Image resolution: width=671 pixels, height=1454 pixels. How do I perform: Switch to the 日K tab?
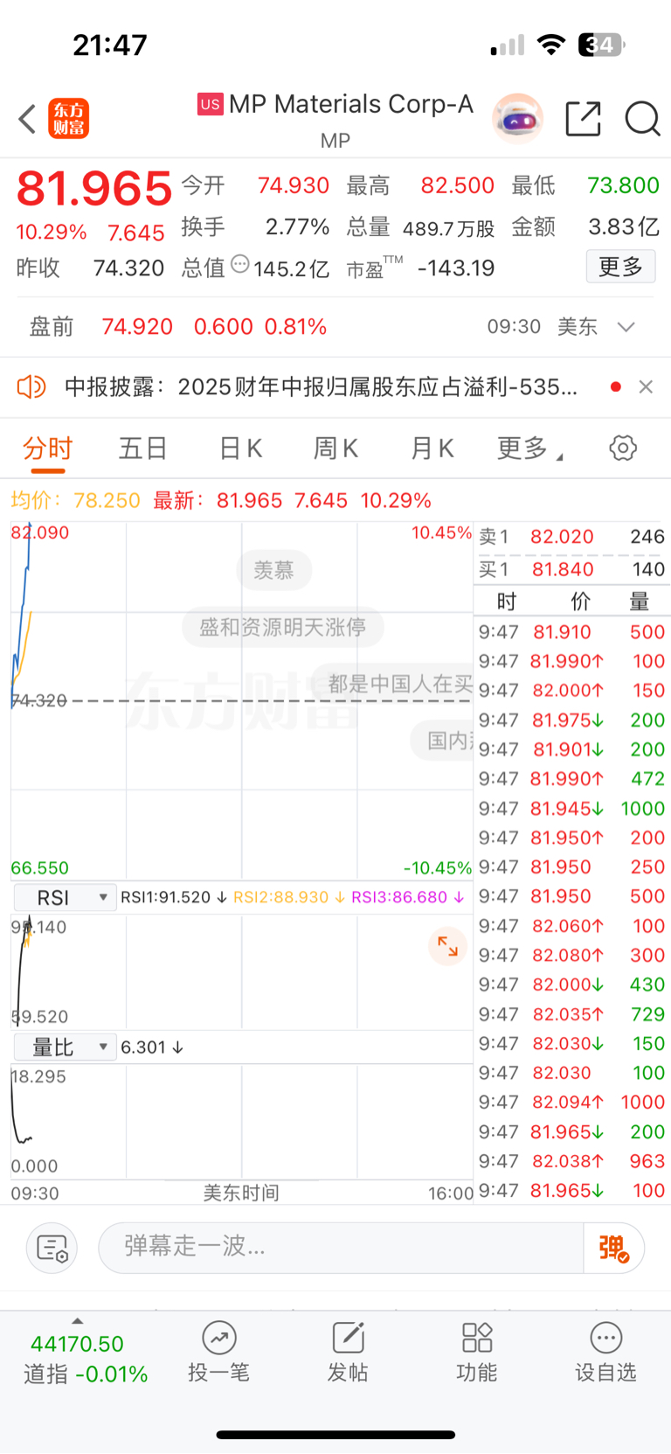[240, 449]
